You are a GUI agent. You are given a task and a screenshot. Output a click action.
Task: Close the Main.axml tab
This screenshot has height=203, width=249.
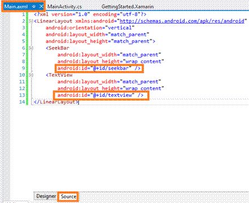pyautogui.click(x=41, y=7)
